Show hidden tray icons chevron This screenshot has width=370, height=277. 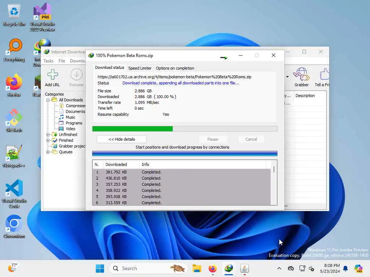tap(279, 268)
